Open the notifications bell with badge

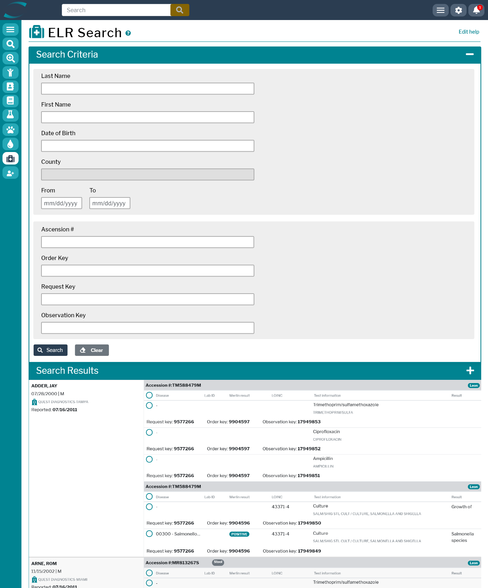coord(476,10)
